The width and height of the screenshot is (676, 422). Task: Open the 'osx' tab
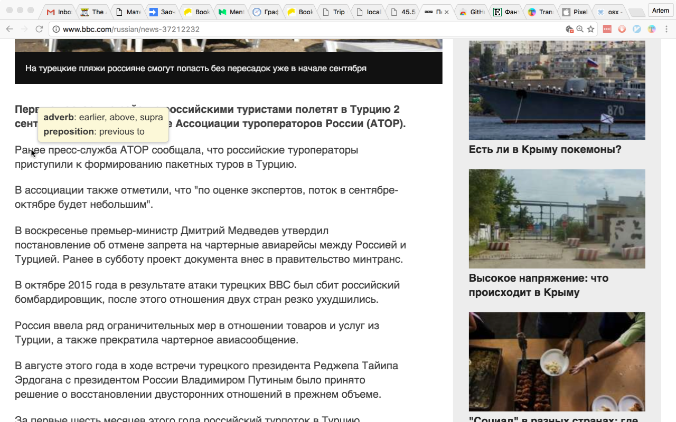pos(608,12)
